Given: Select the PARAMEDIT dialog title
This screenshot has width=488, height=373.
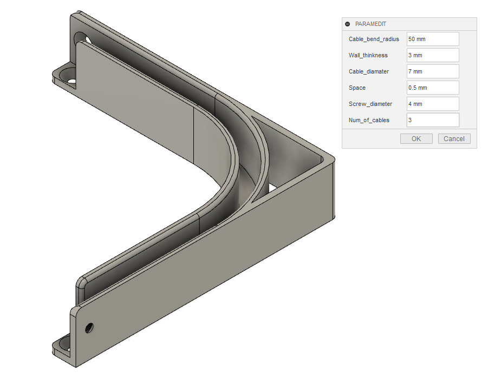Looking at the screenshot, I should click(x=370, y=24).
